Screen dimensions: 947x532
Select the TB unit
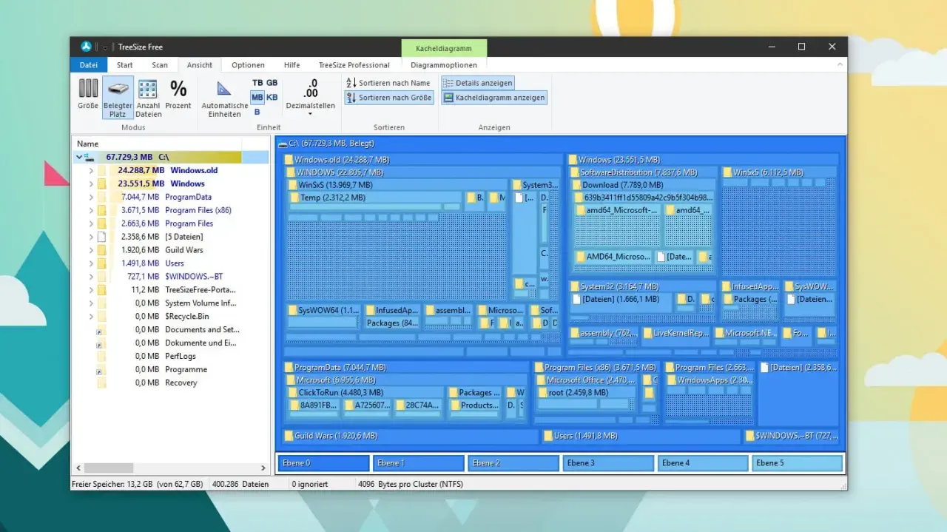coord(257,83)
